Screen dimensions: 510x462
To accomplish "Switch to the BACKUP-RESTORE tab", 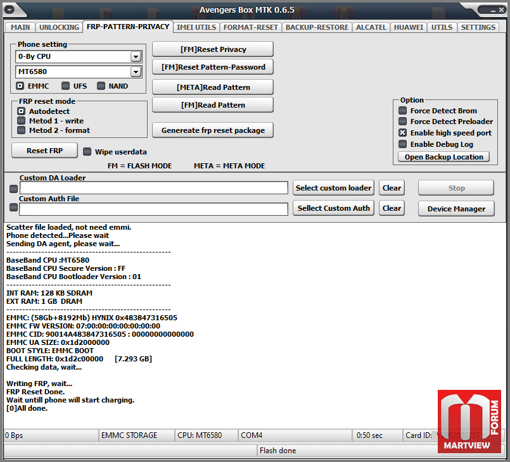I will tap(317, 27).
